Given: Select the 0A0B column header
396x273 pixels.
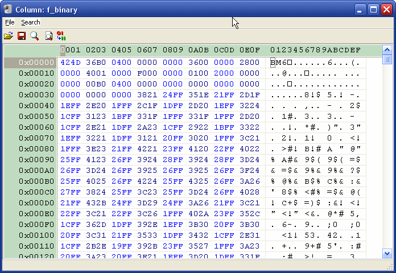Looking at the screenshot, I should point(199,50).
